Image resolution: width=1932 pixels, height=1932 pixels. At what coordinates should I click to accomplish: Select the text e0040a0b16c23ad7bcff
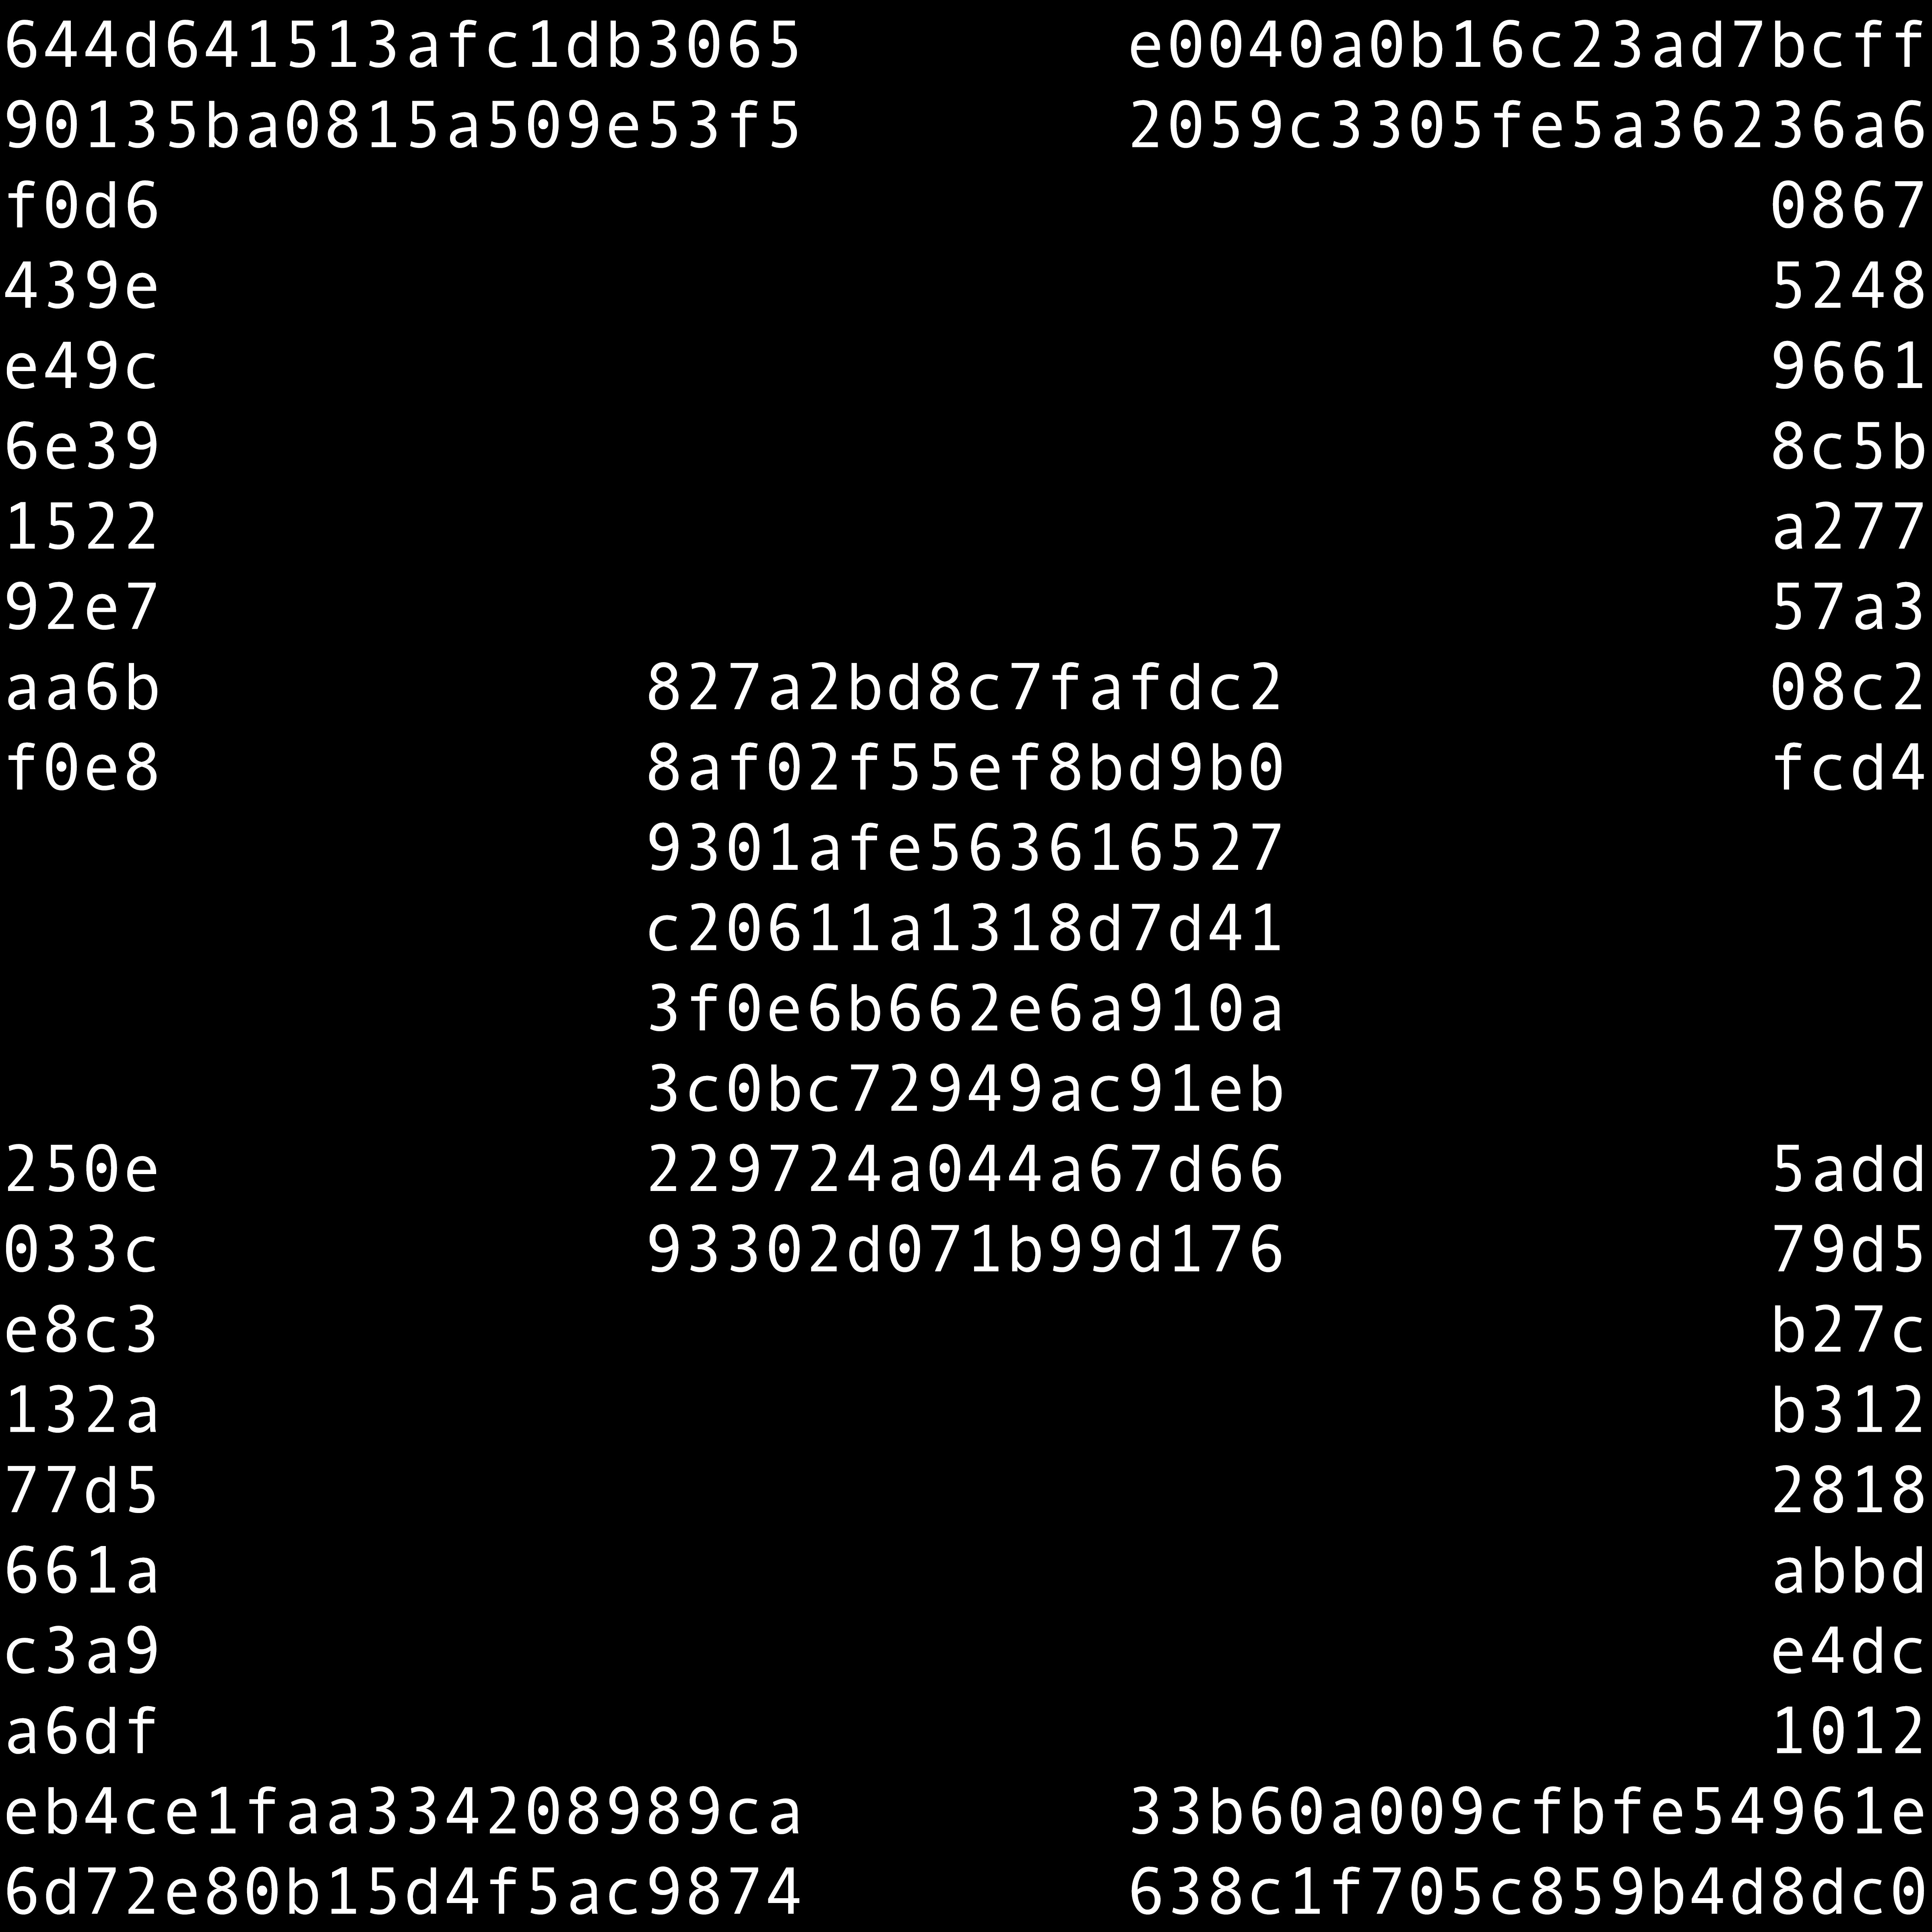pyautogui.click(x=1527, y=46)
